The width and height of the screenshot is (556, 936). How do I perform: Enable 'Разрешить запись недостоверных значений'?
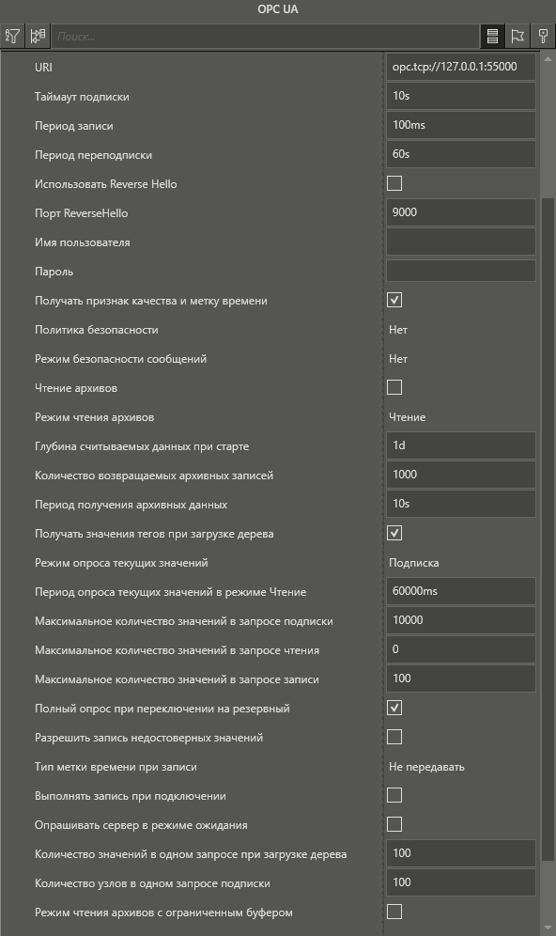(x=394, y=737)
